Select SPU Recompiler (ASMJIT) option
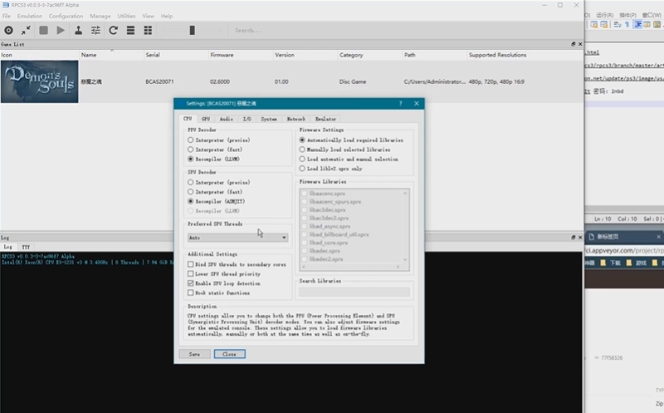664x413 pixels. [x=216, y=201]
